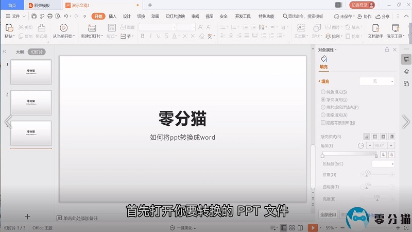Open the 填充 preset dropdown showing 无
The width and height of the screenshot is (412, 232).
click(x=377, y=81)
